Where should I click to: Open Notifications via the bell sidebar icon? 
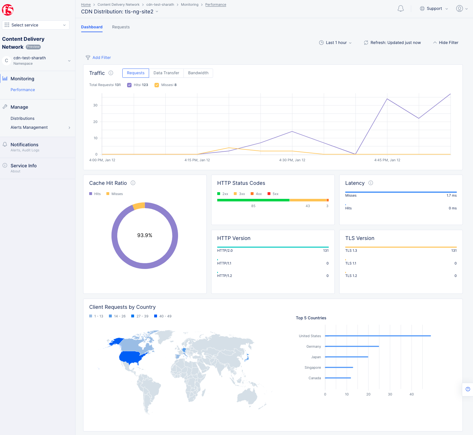pyautogui.click(x=5, y=144)
